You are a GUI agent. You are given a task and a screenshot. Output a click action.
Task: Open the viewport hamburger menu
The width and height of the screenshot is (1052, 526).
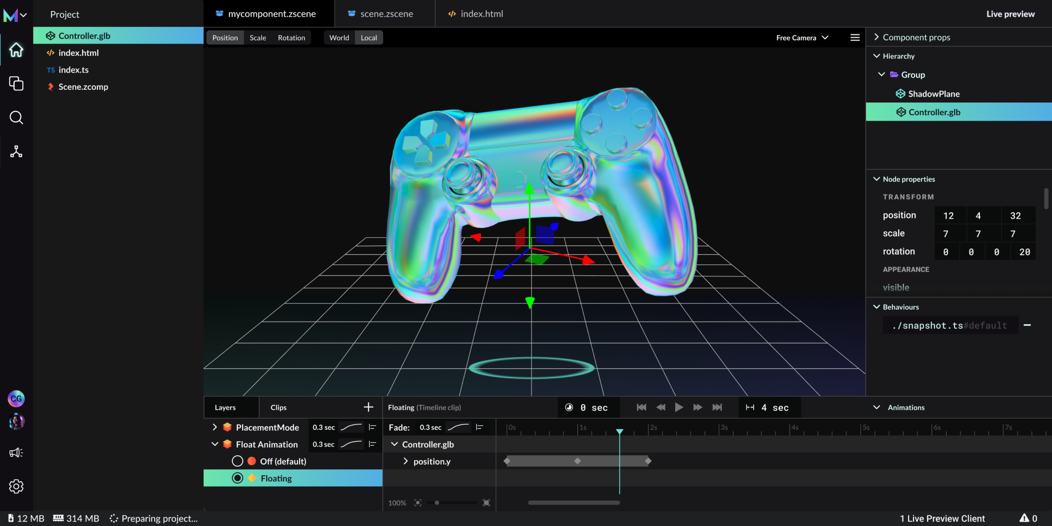[x=855, y=37]
